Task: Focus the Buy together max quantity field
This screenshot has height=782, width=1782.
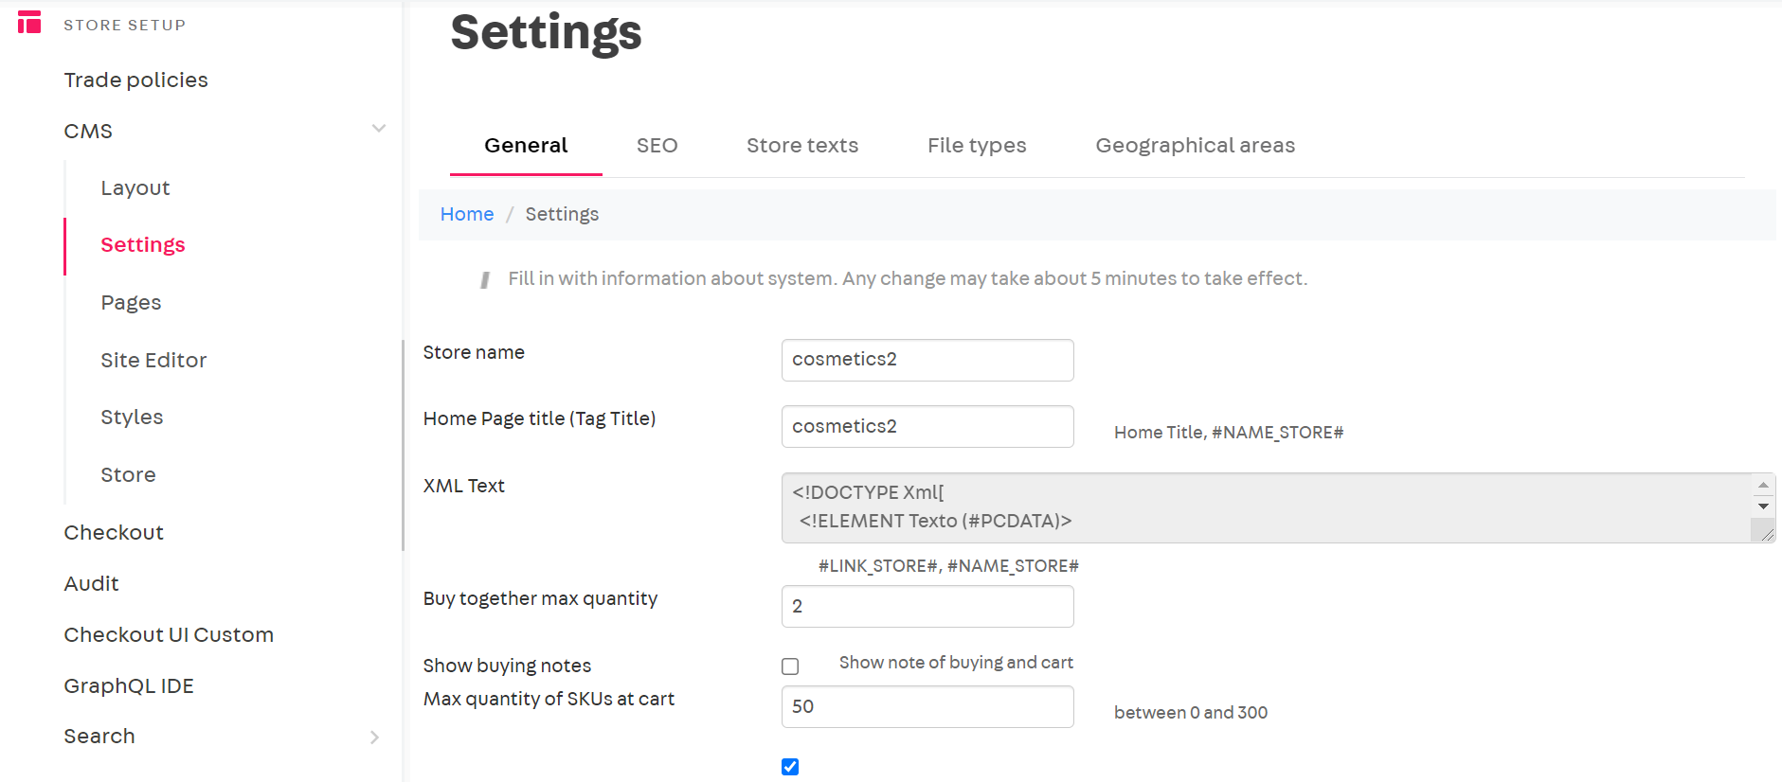Action: [927, 607]
